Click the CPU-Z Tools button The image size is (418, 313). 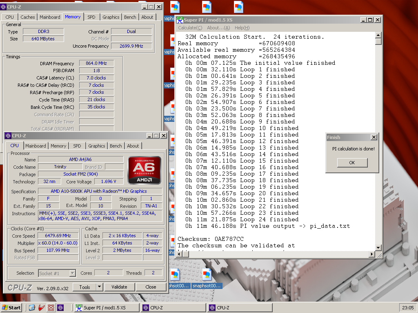coord(84,287)
